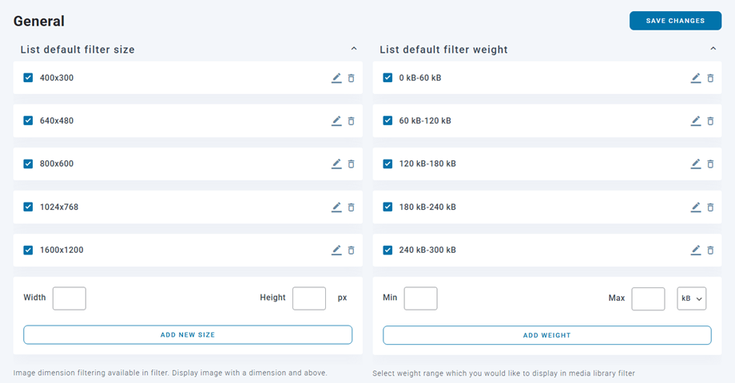Edit the 400x300 size filter
Screen dimensions: 735x383
pyautogui.click(x=336, y=78)
